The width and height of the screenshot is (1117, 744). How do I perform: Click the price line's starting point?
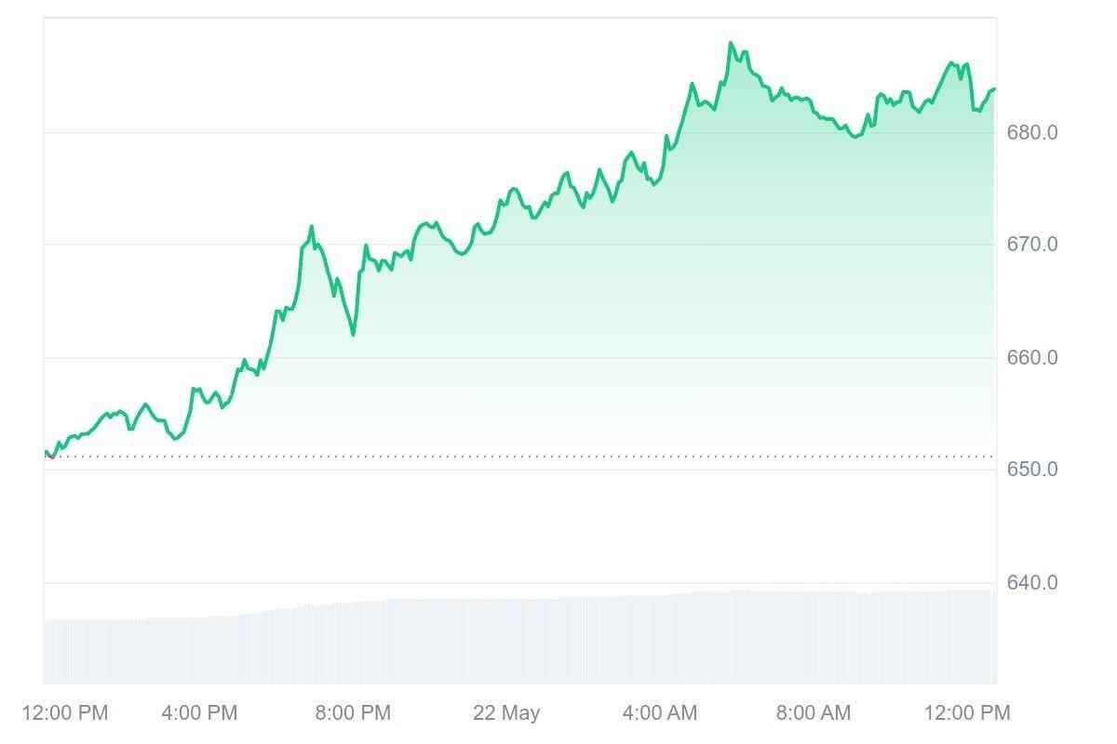[46, 453]
